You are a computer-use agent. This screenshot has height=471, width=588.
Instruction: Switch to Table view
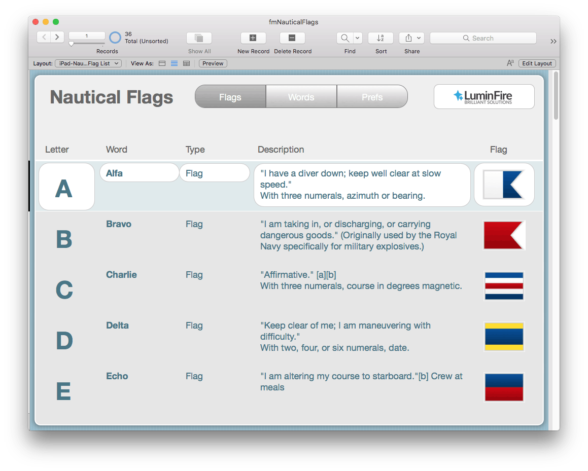[186, 63]
